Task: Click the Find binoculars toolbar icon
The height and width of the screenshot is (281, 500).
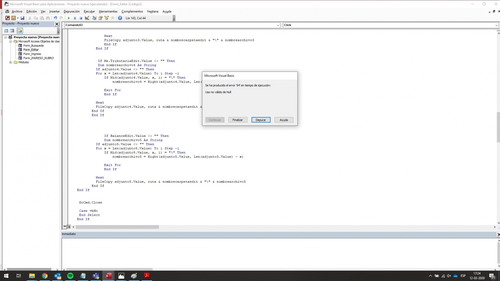Action: pos(48,18)
